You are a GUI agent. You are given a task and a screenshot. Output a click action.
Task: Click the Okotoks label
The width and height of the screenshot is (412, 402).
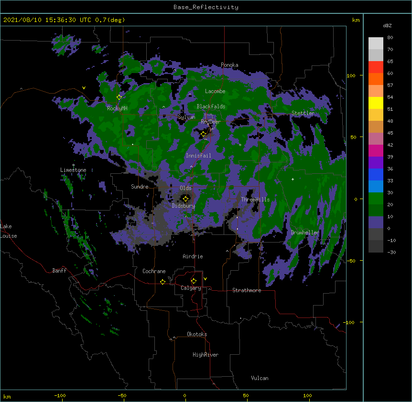(197, 334)
